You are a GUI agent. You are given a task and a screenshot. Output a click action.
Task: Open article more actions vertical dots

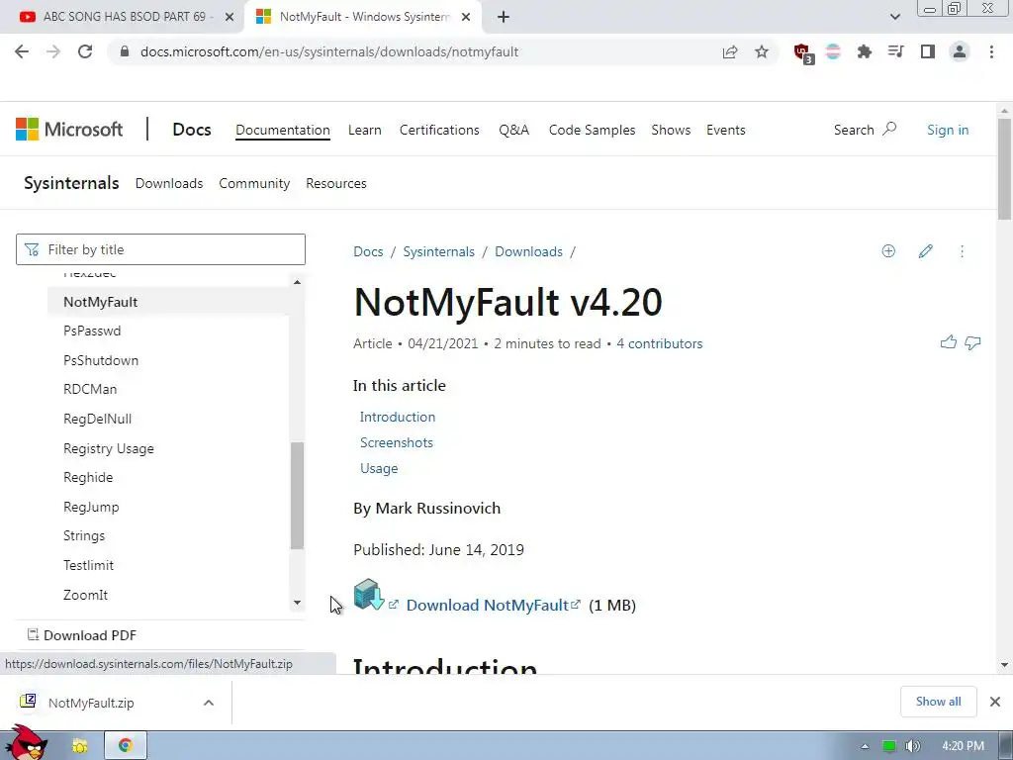[962, 251]
